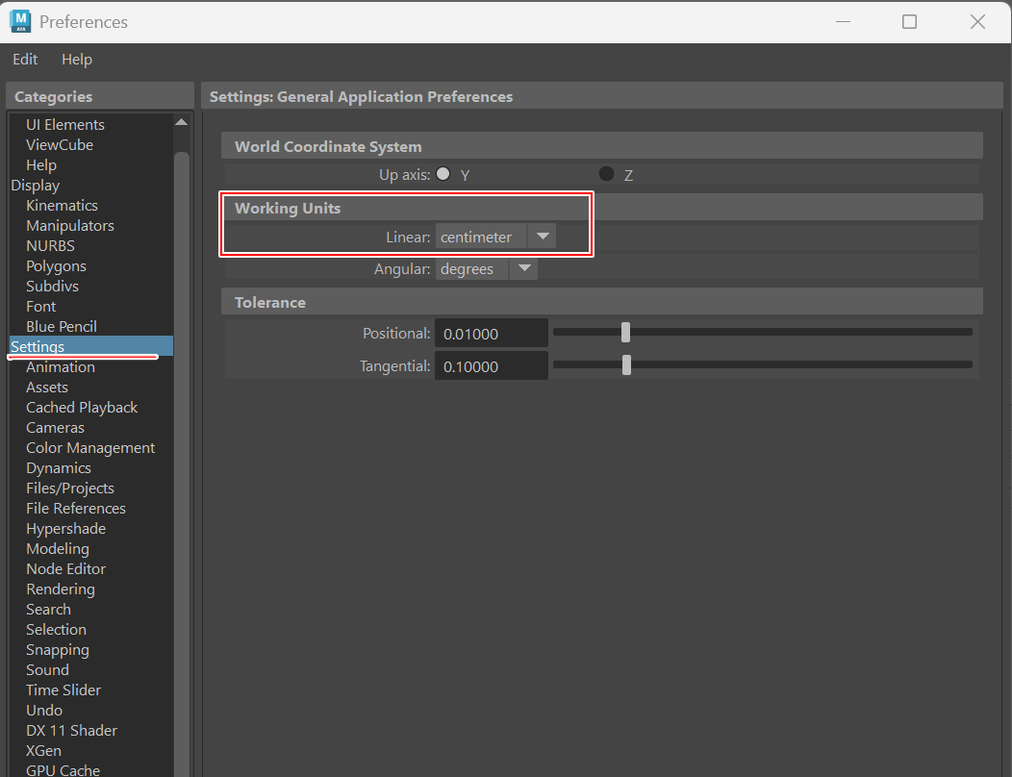This screenshot has height=777, width=1012.
Task: Open the XGen preferences category
Action: pos(43,750)
